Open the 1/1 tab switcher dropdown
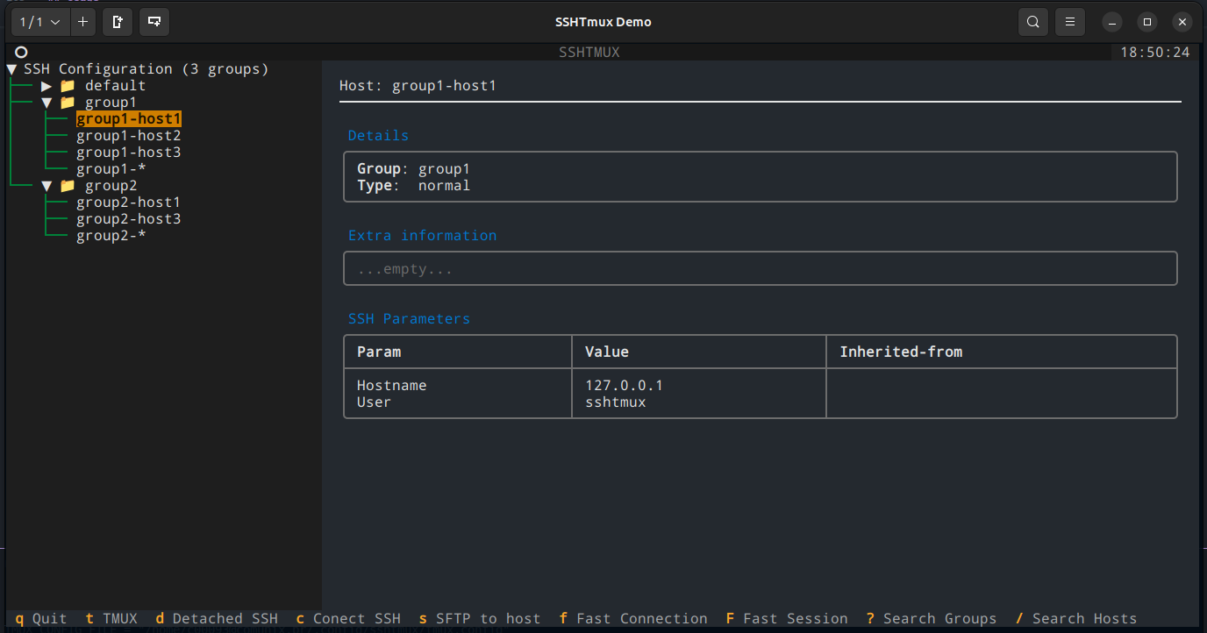The width and height of the screenshot is (1207, 633). coord(40,22)
